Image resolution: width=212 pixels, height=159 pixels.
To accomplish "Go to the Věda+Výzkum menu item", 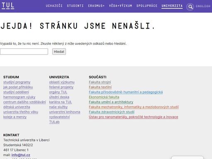I will point(120,6).
